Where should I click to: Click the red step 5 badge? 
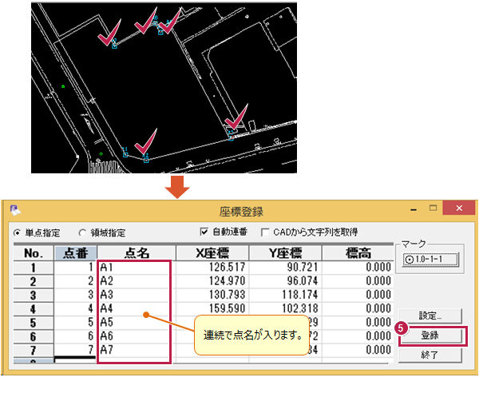coord(402,327)
